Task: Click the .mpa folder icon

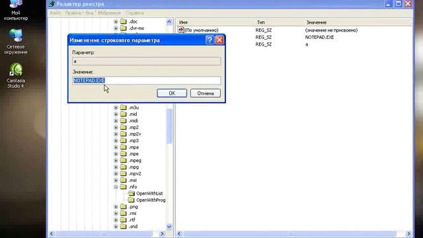Action: point(124,147)
